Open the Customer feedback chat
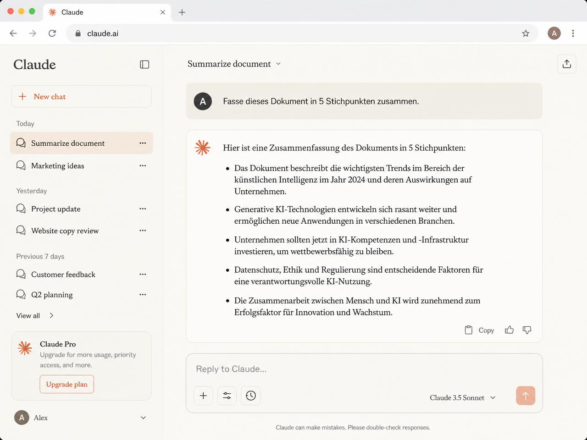587x440 pixels. point(81,274)
